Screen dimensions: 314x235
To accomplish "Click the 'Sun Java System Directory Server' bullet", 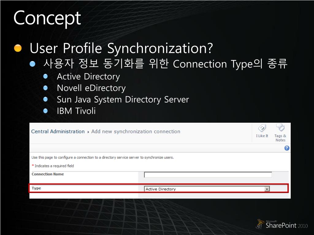I will (123, 99).
